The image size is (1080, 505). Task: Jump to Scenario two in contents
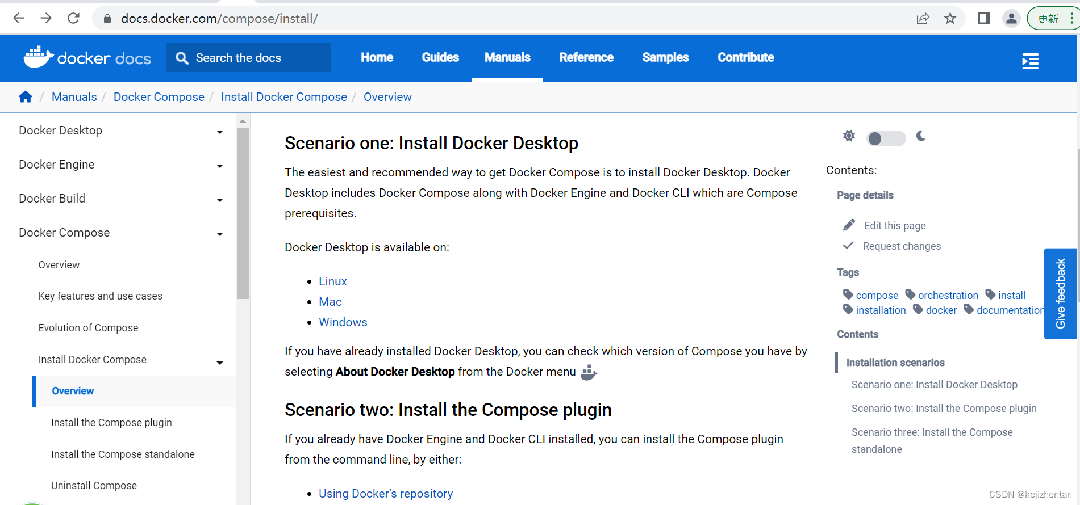[944, 409]
